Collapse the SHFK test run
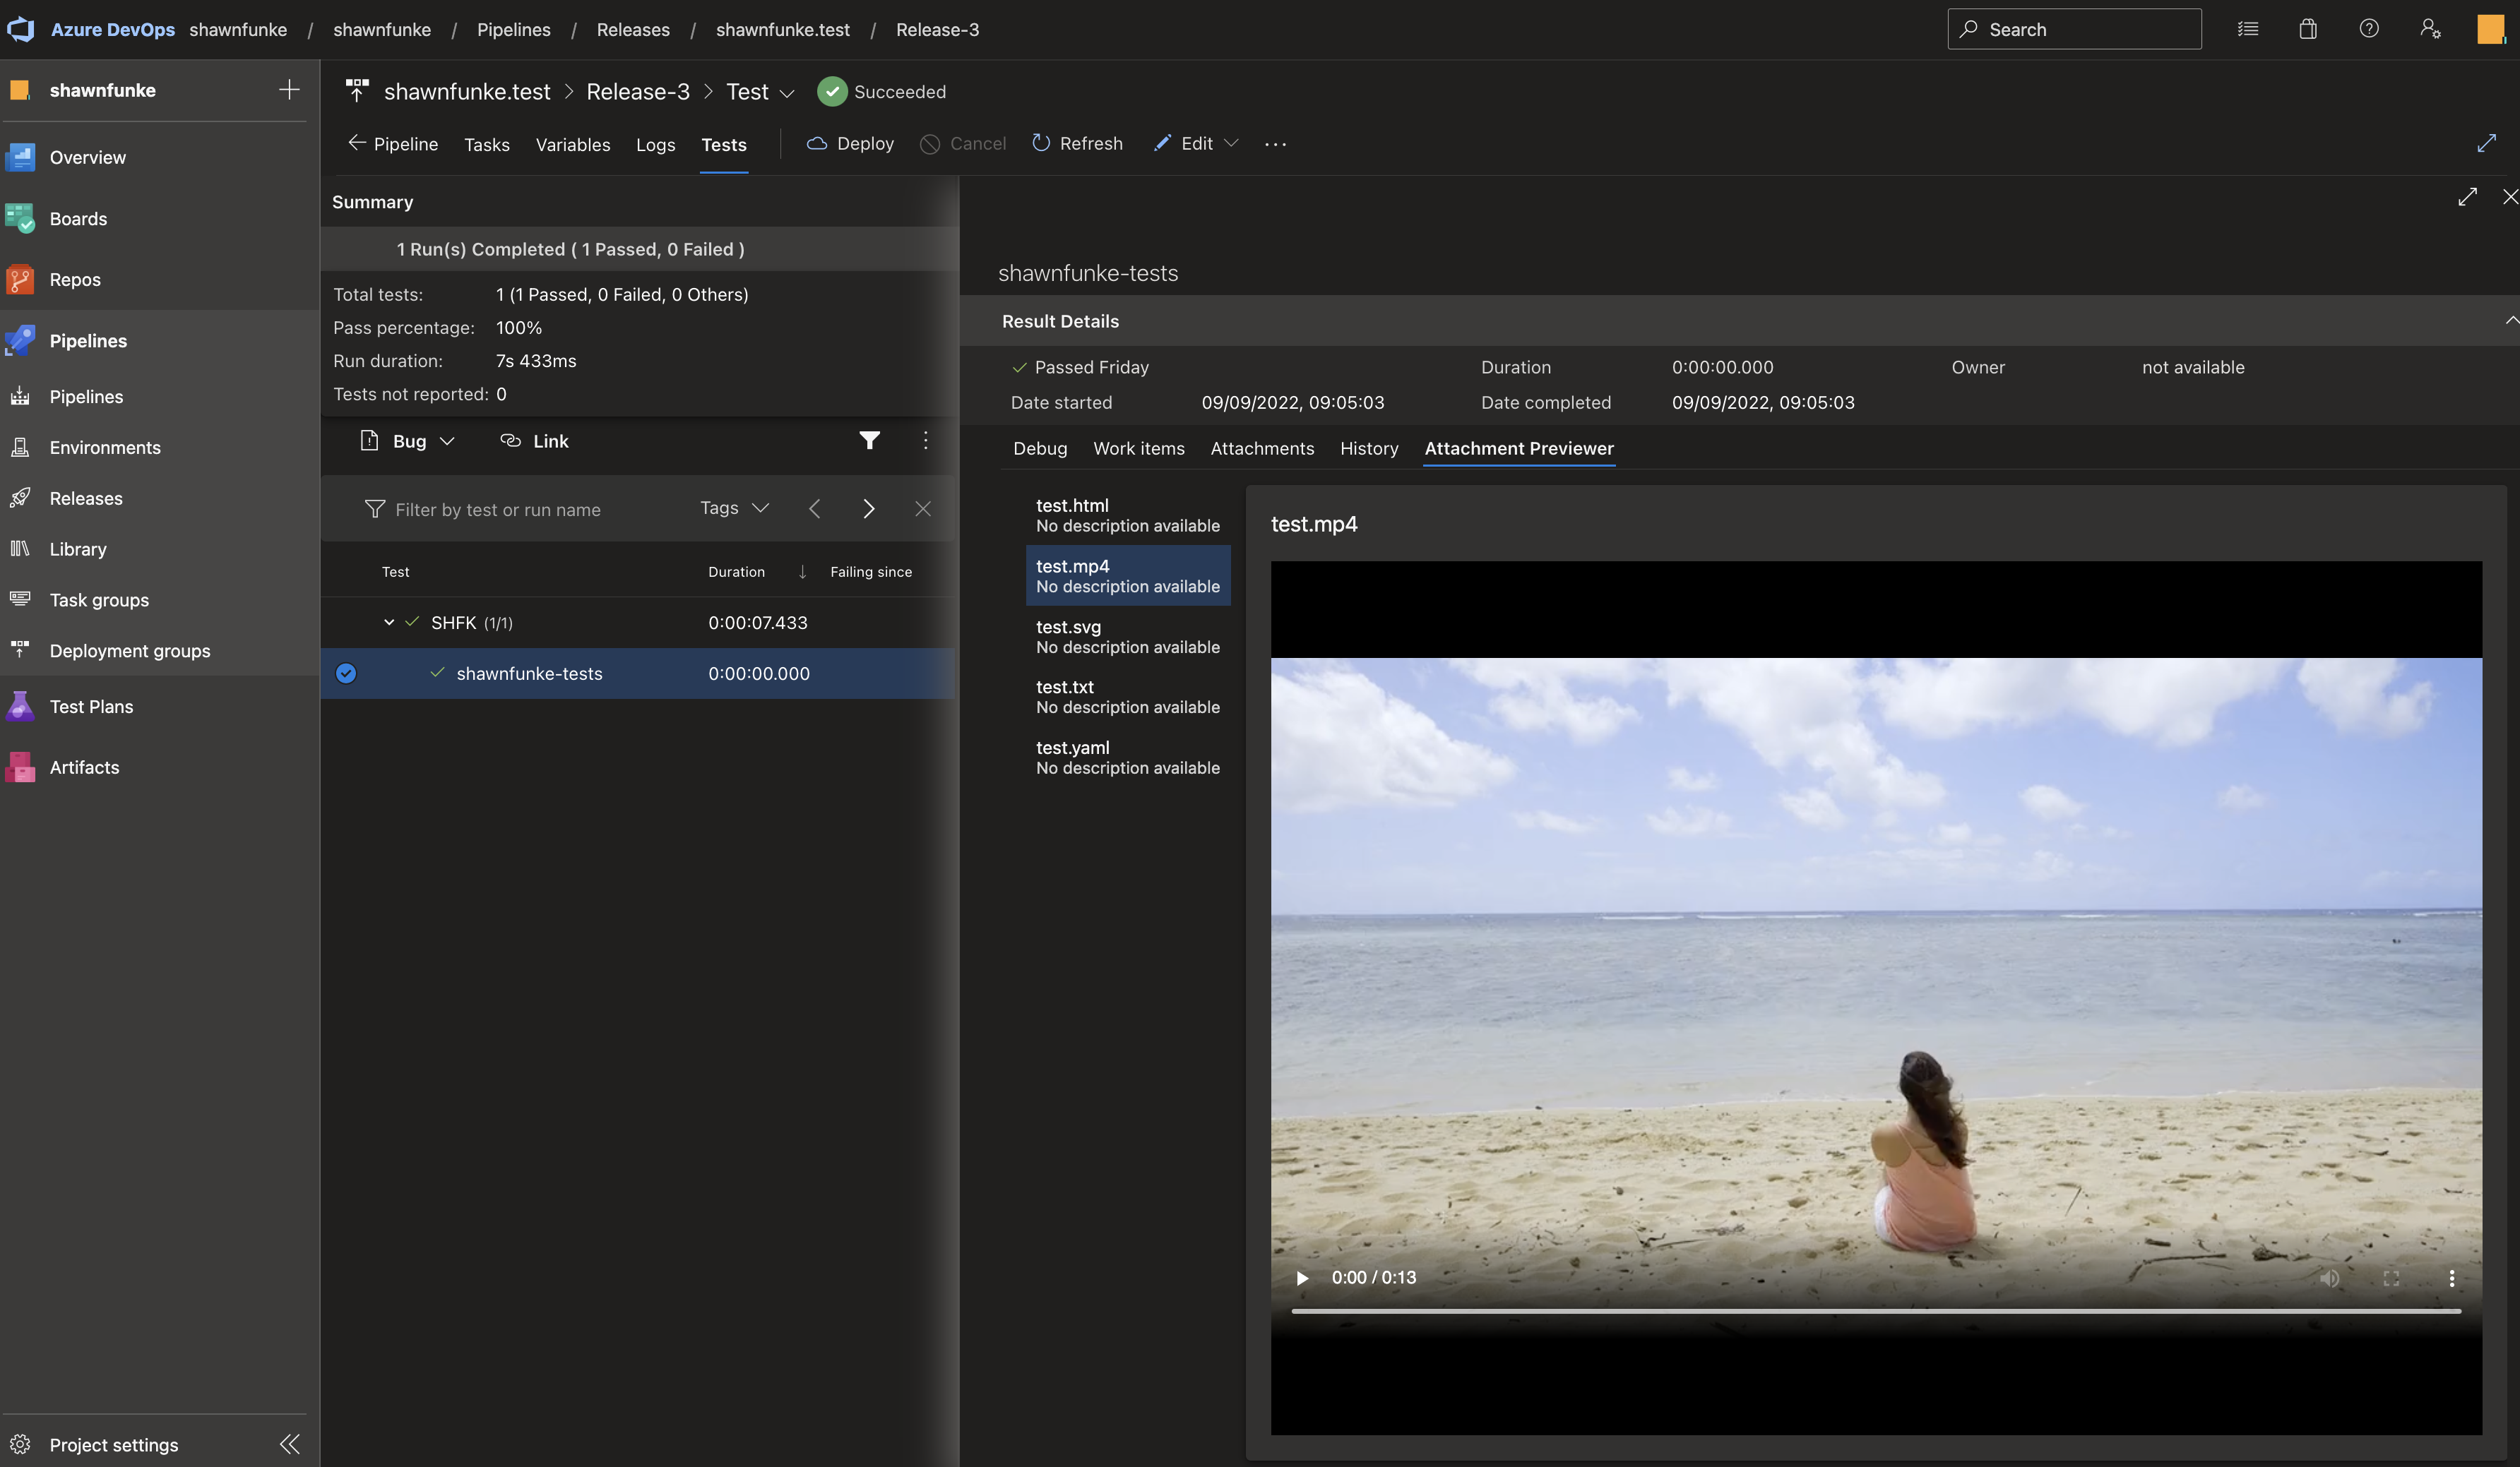The height and width of the screenshot is (1467, 2520). [x=389, y=623]
